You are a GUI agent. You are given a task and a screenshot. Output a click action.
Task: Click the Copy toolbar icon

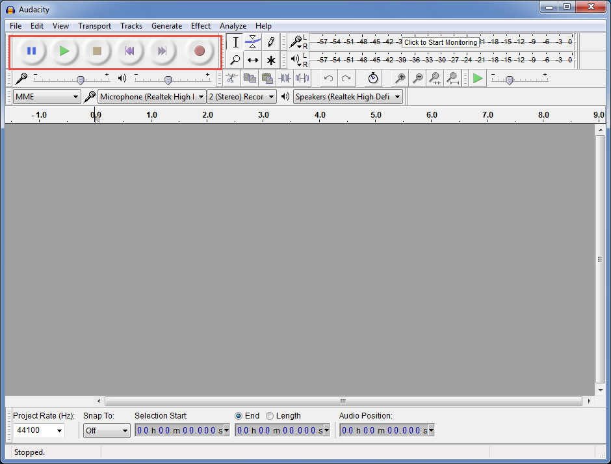pos(250,78)
